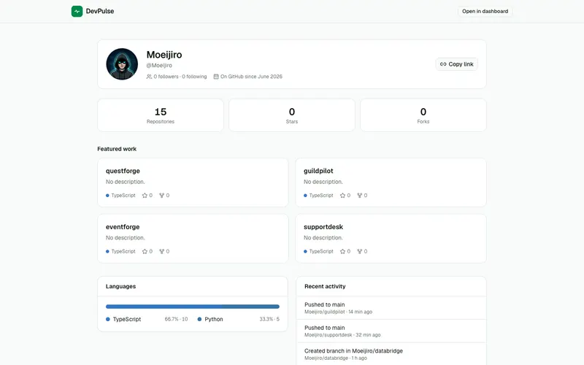584x365 pixels.
Task: Click the star icon on supportdesk
Action: coord(342,251)
